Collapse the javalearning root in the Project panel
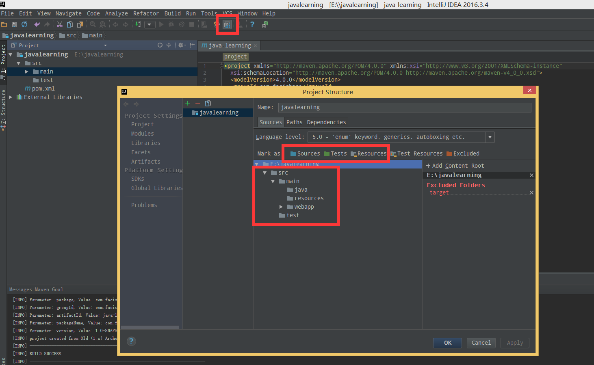Image resolution: width=594 pixels, height=365 pixels. coord(11,55)
